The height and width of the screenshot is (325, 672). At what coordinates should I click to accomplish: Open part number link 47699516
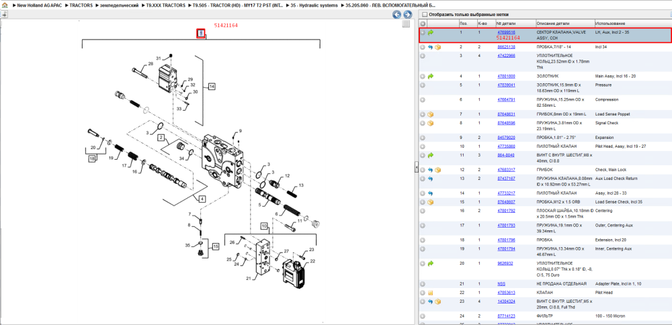506,32
